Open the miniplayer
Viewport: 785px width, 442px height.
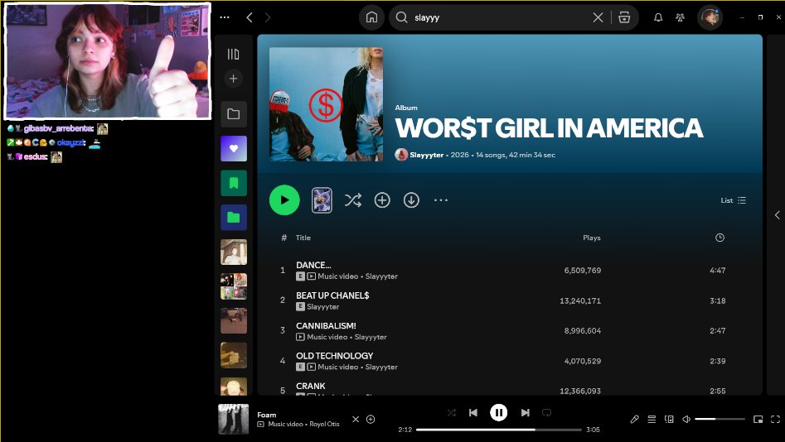coord(758,419)
